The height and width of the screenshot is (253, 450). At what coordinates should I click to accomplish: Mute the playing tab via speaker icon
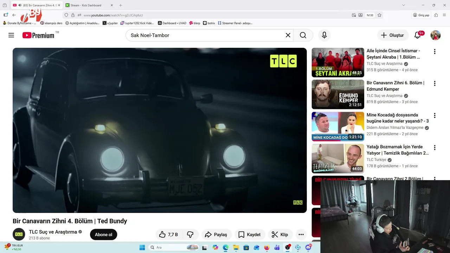tap(20, 5)
